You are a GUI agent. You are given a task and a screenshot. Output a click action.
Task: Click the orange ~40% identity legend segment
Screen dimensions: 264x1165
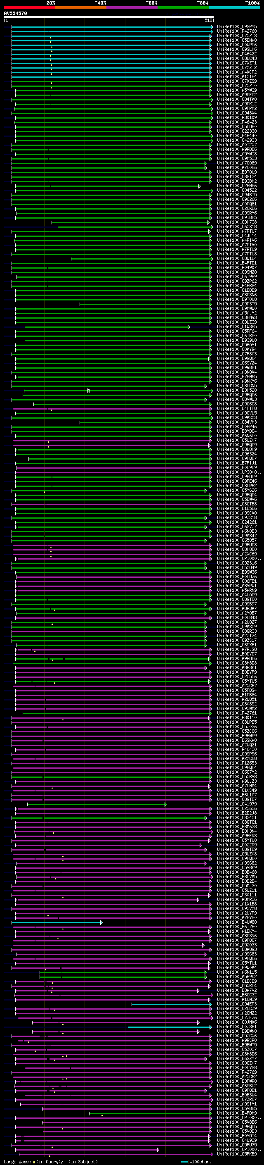click(x=81, y=7)
